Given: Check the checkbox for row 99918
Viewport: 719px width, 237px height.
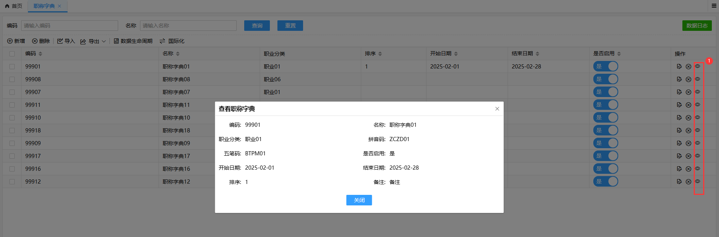Looking at the screenshot, I should coord(12,131).
